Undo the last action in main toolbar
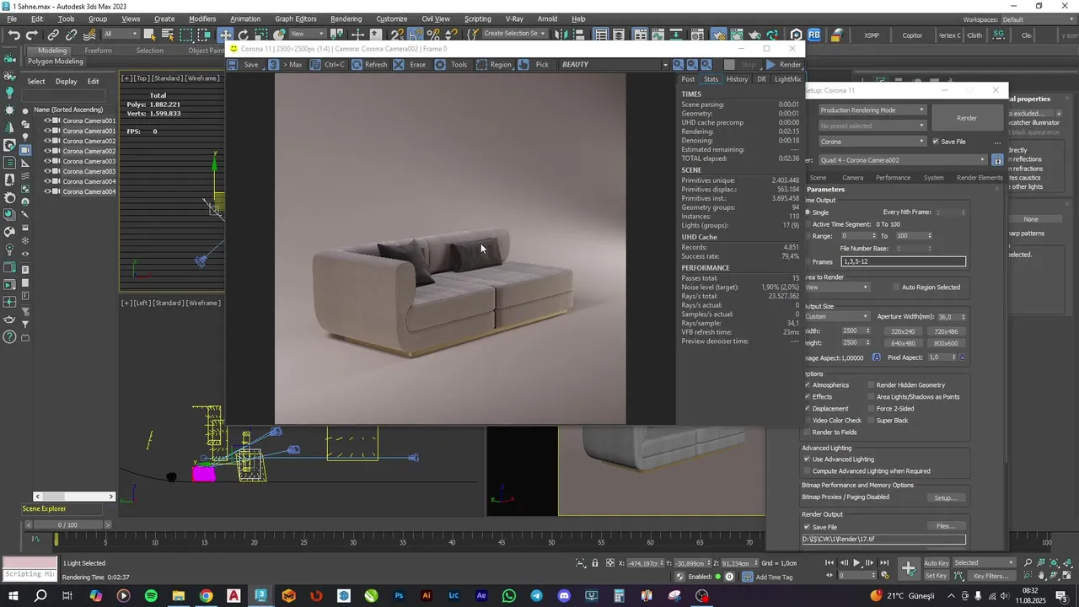 coord(13,35)
